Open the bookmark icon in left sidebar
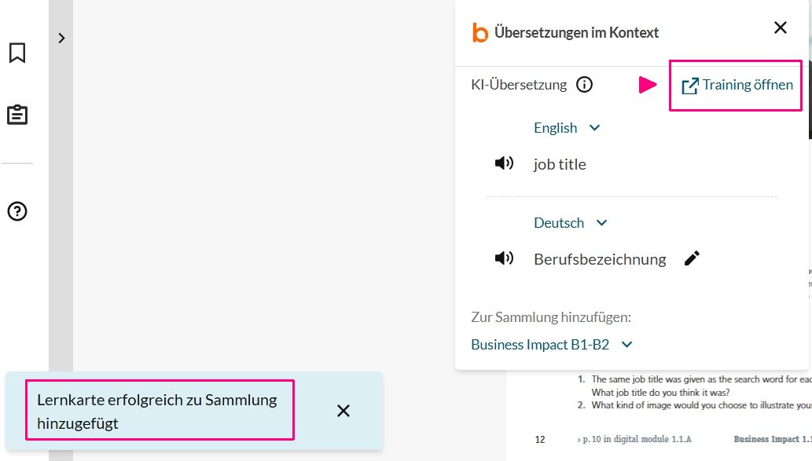812x461 pixels. [x=17, y=53]
